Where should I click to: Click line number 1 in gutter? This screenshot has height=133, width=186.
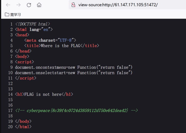coord(11,24)
